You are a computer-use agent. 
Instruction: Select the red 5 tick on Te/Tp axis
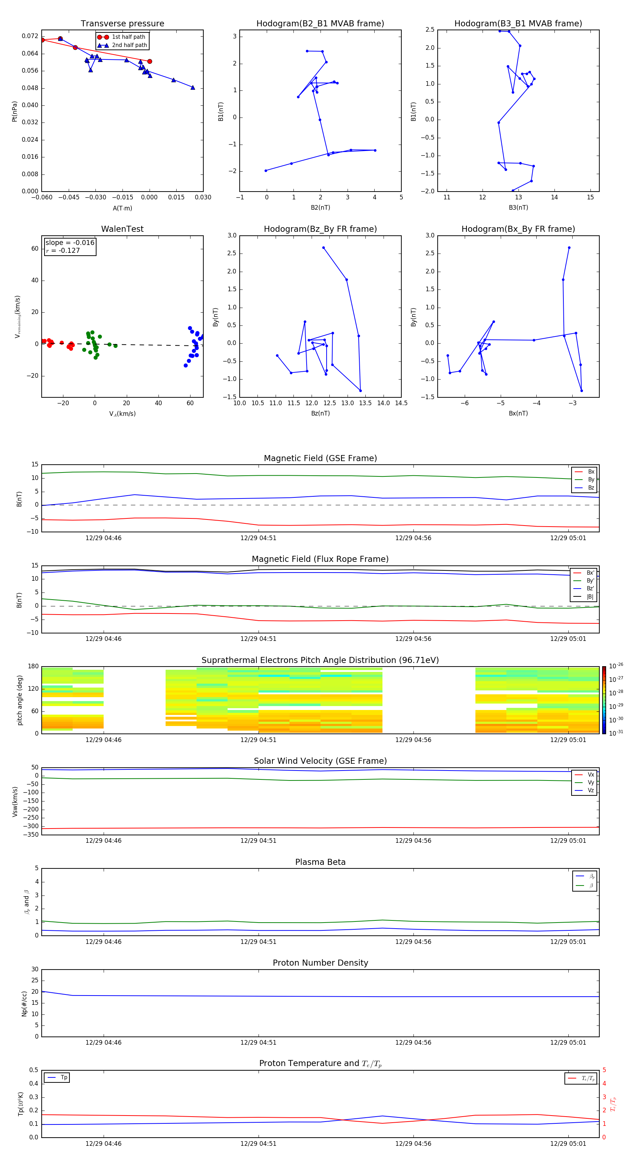[x=604, y=1070]
